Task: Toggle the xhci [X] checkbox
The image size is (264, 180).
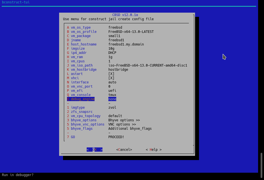Action: click(111, 78)
